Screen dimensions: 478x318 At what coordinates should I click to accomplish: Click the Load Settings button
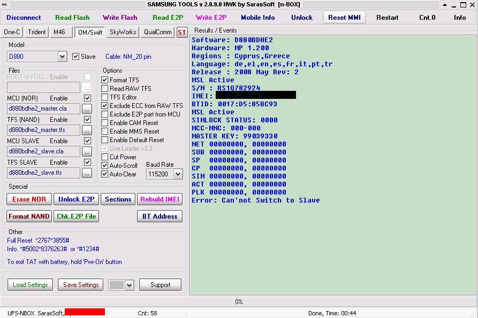point(30,285)
